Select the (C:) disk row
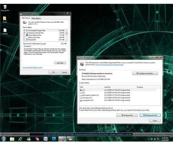 coord(118,90)
